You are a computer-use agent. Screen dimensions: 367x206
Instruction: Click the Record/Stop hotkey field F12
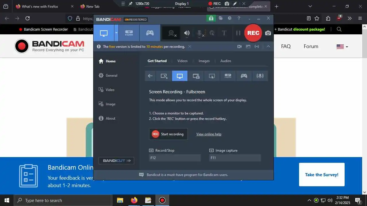point(175,158)
